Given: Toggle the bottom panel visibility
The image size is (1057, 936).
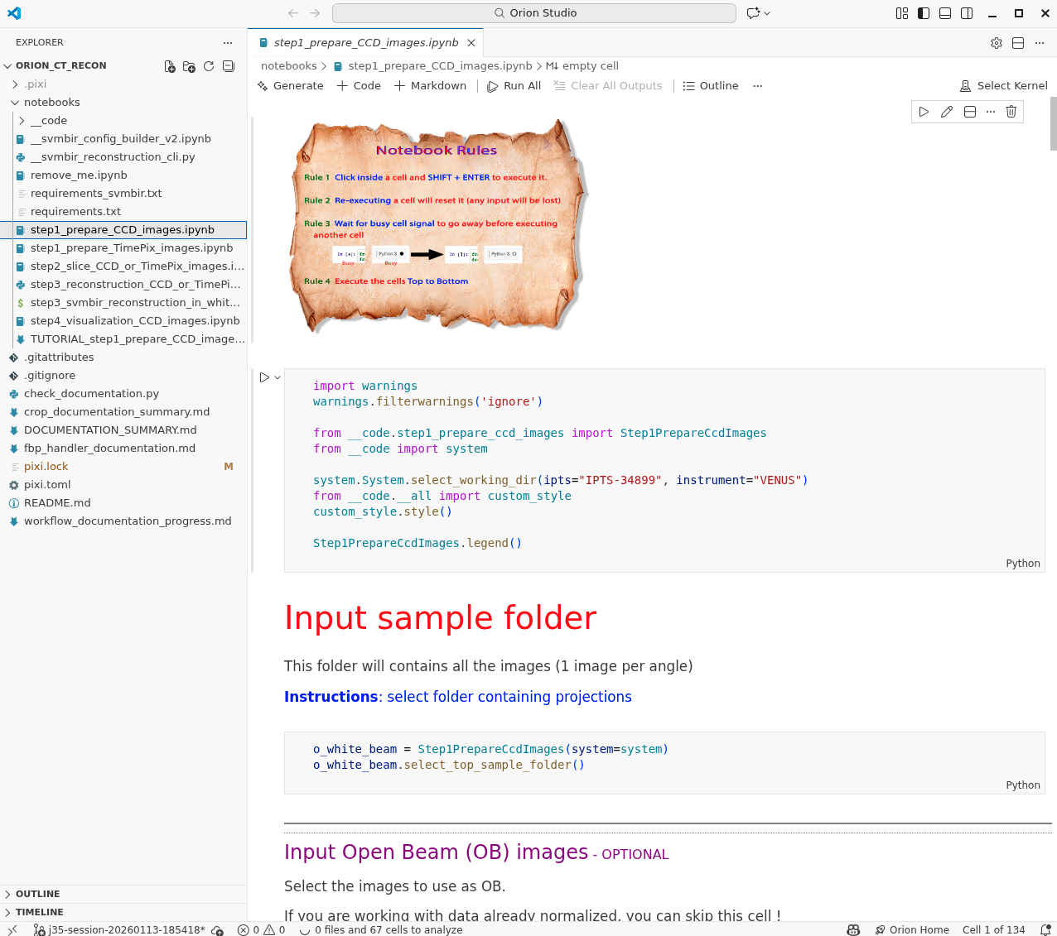Looking at the screenshot, I should click(945, 13).
